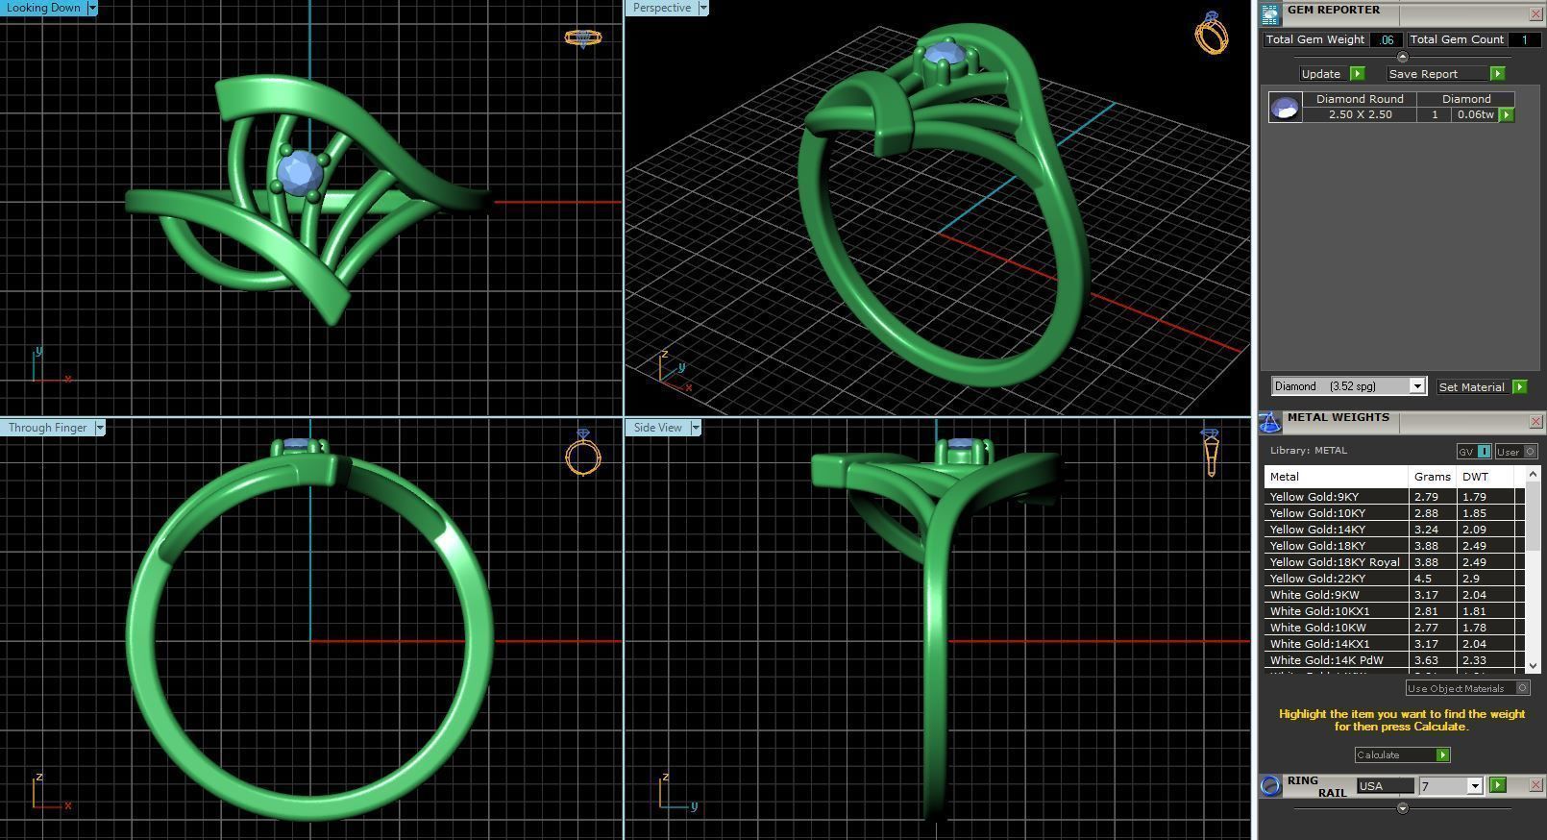1547x840 pixels.
Task: Select Yellow Gold:18KY row
Action: [x=1393, y=546]
